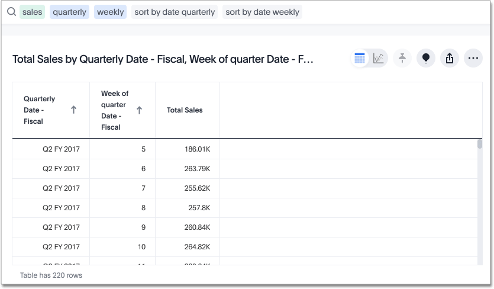
Task: Select the week 10 cell
Action: [141, 247]
